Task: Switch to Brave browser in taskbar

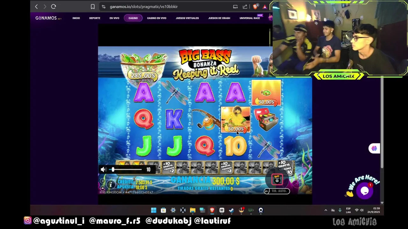Action: click(212, 210)
